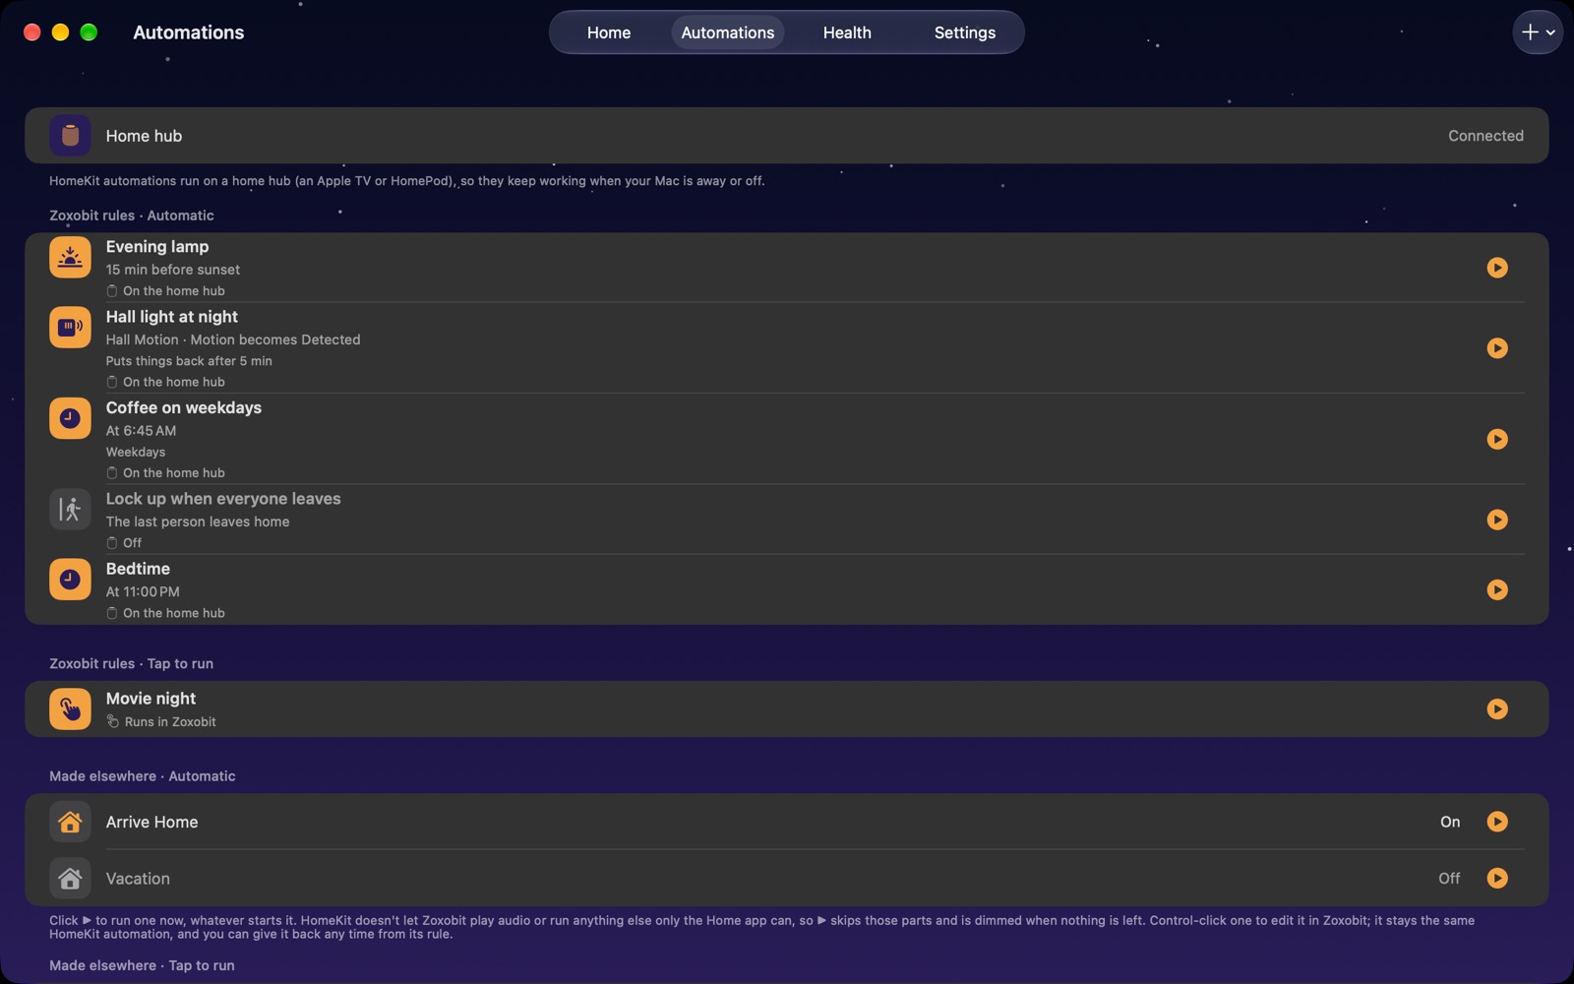Click 'The last person leaves home' text
The width and height of the screenshot is (1574, 984).
coord(198,522)
